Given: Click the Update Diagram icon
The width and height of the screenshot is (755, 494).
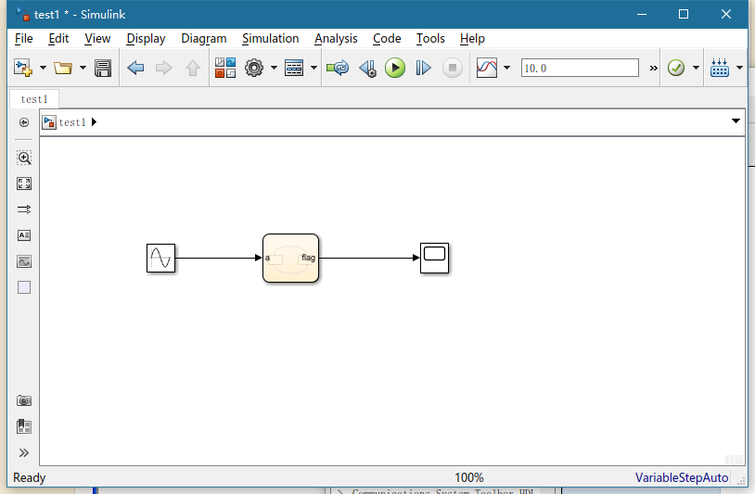Looking at the screenshot, I should pyautogui.click(x=338, y=68).
